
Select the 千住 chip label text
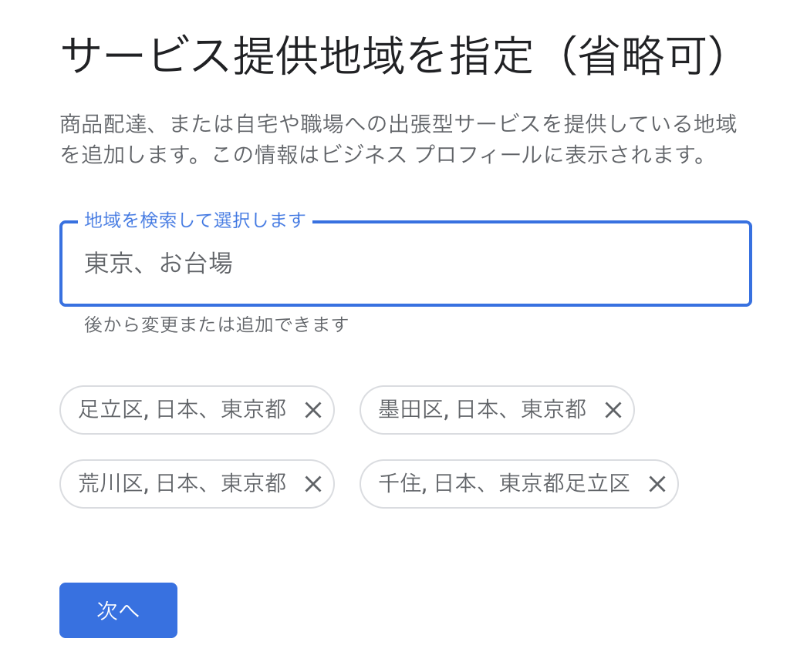coord(505,483)
